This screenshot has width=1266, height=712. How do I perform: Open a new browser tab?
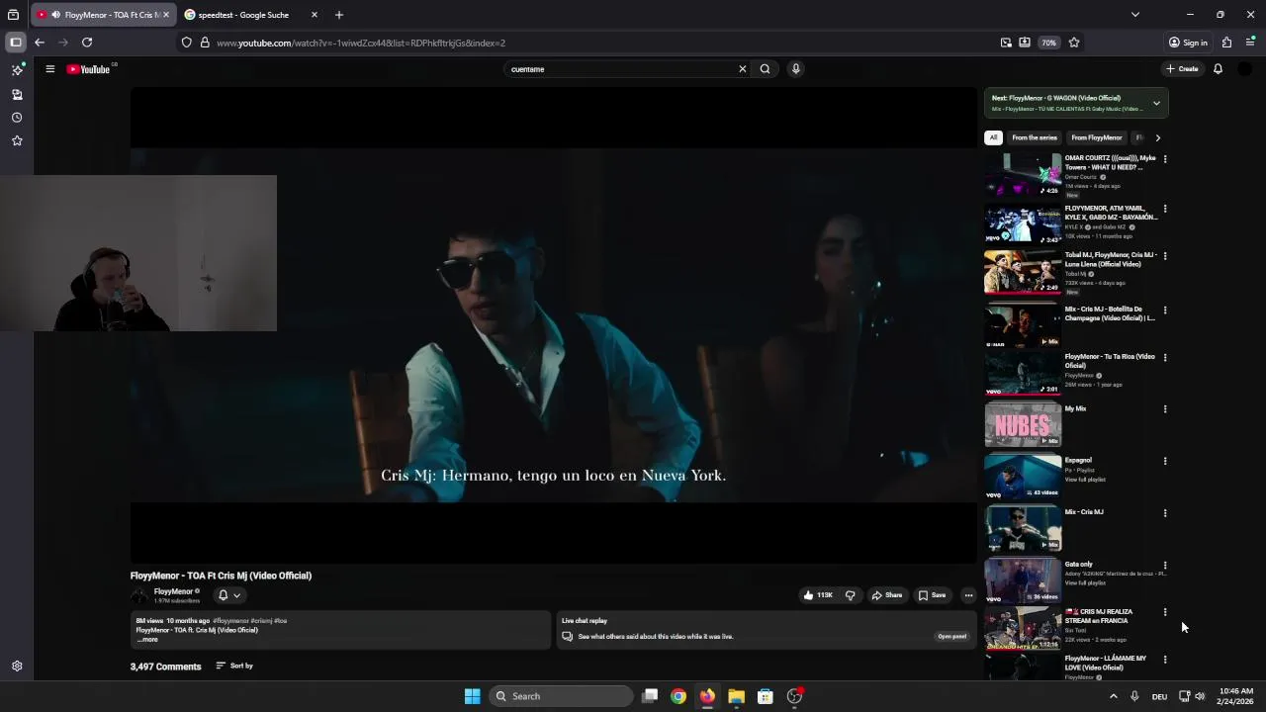tap(338, 15)
